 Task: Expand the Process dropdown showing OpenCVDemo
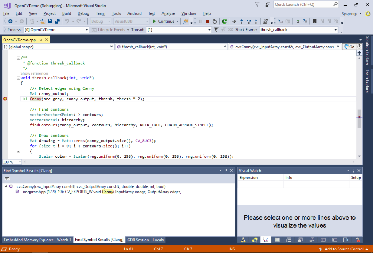click(x=86, y=30)
